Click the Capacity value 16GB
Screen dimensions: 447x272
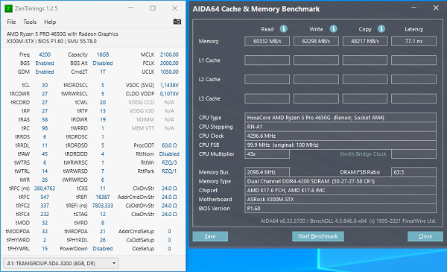(103, 54)
